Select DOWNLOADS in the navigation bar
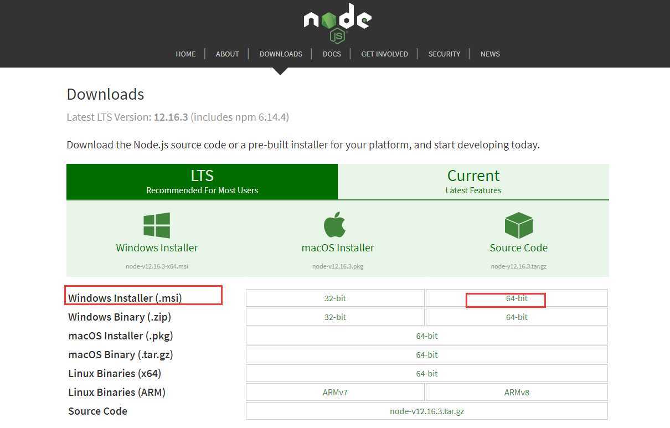This screenshot has height=428, width=670. tap(281, 54)
